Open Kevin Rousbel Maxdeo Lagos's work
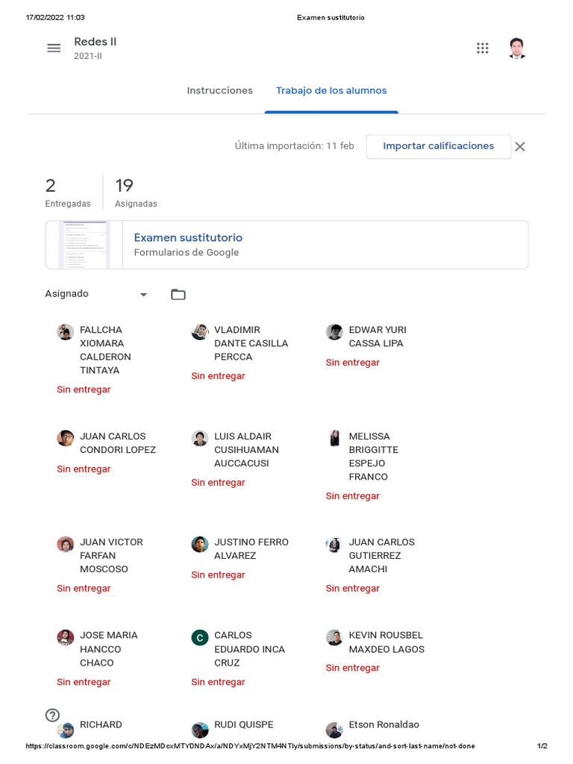Screen dimensions: 573x764 [x=386, y=642]
